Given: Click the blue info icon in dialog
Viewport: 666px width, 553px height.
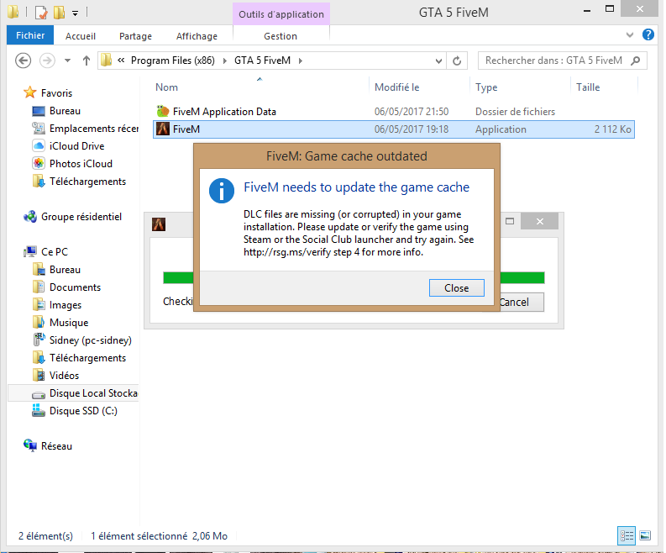Looking at the screenshot, I should pos(221,191).
